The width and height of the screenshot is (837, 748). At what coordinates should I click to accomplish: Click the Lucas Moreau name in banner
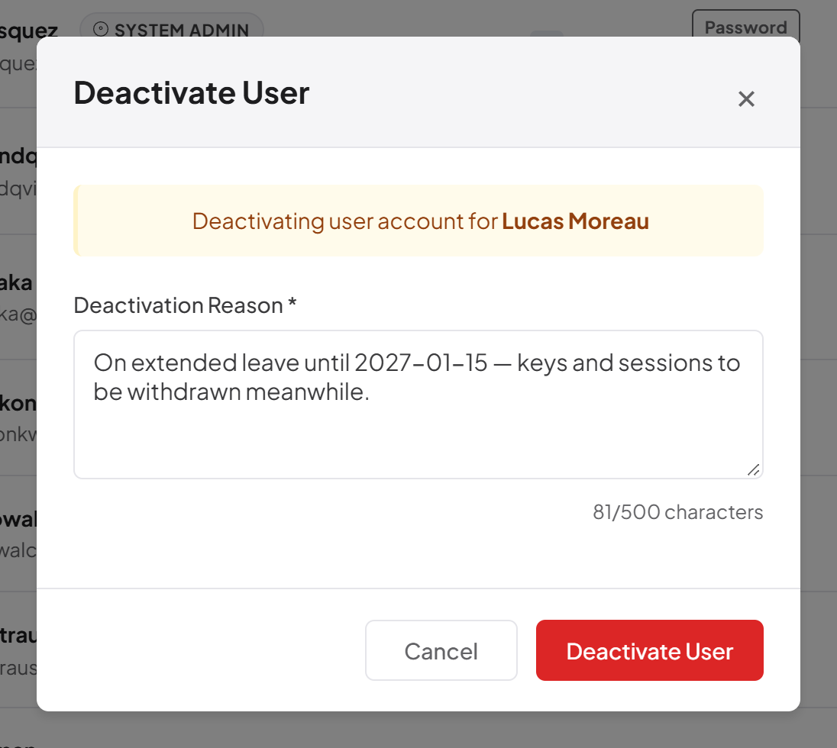tap(575, 221)
